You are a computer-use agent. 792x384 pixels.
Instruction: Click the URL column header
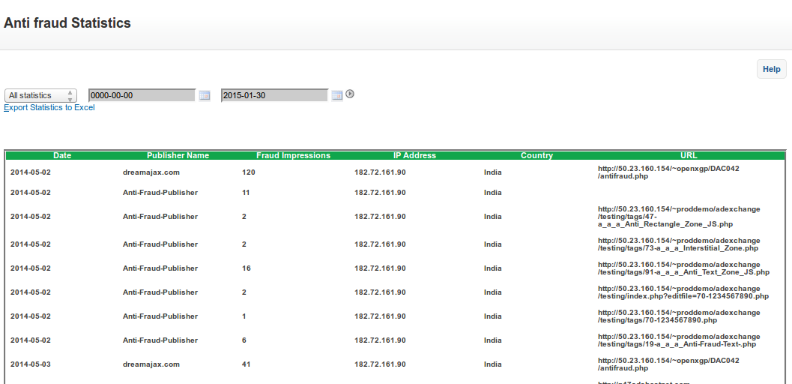point(689,156)
